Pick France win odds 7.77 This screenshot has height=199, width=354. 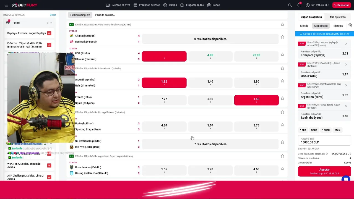pos(164,100)
